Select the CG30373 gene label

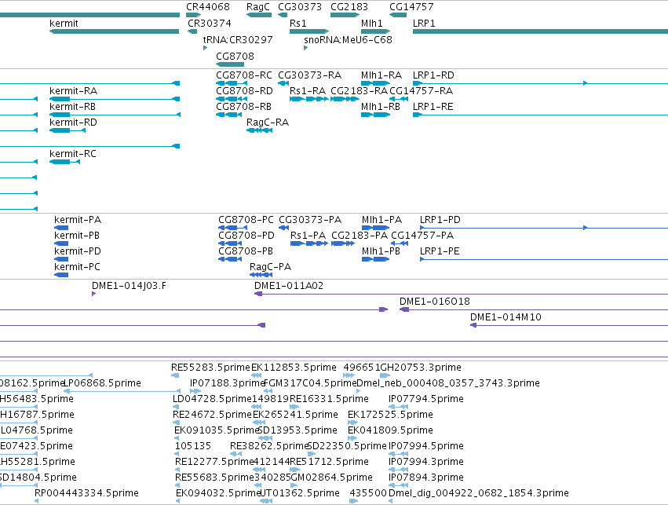pos(300,7)
